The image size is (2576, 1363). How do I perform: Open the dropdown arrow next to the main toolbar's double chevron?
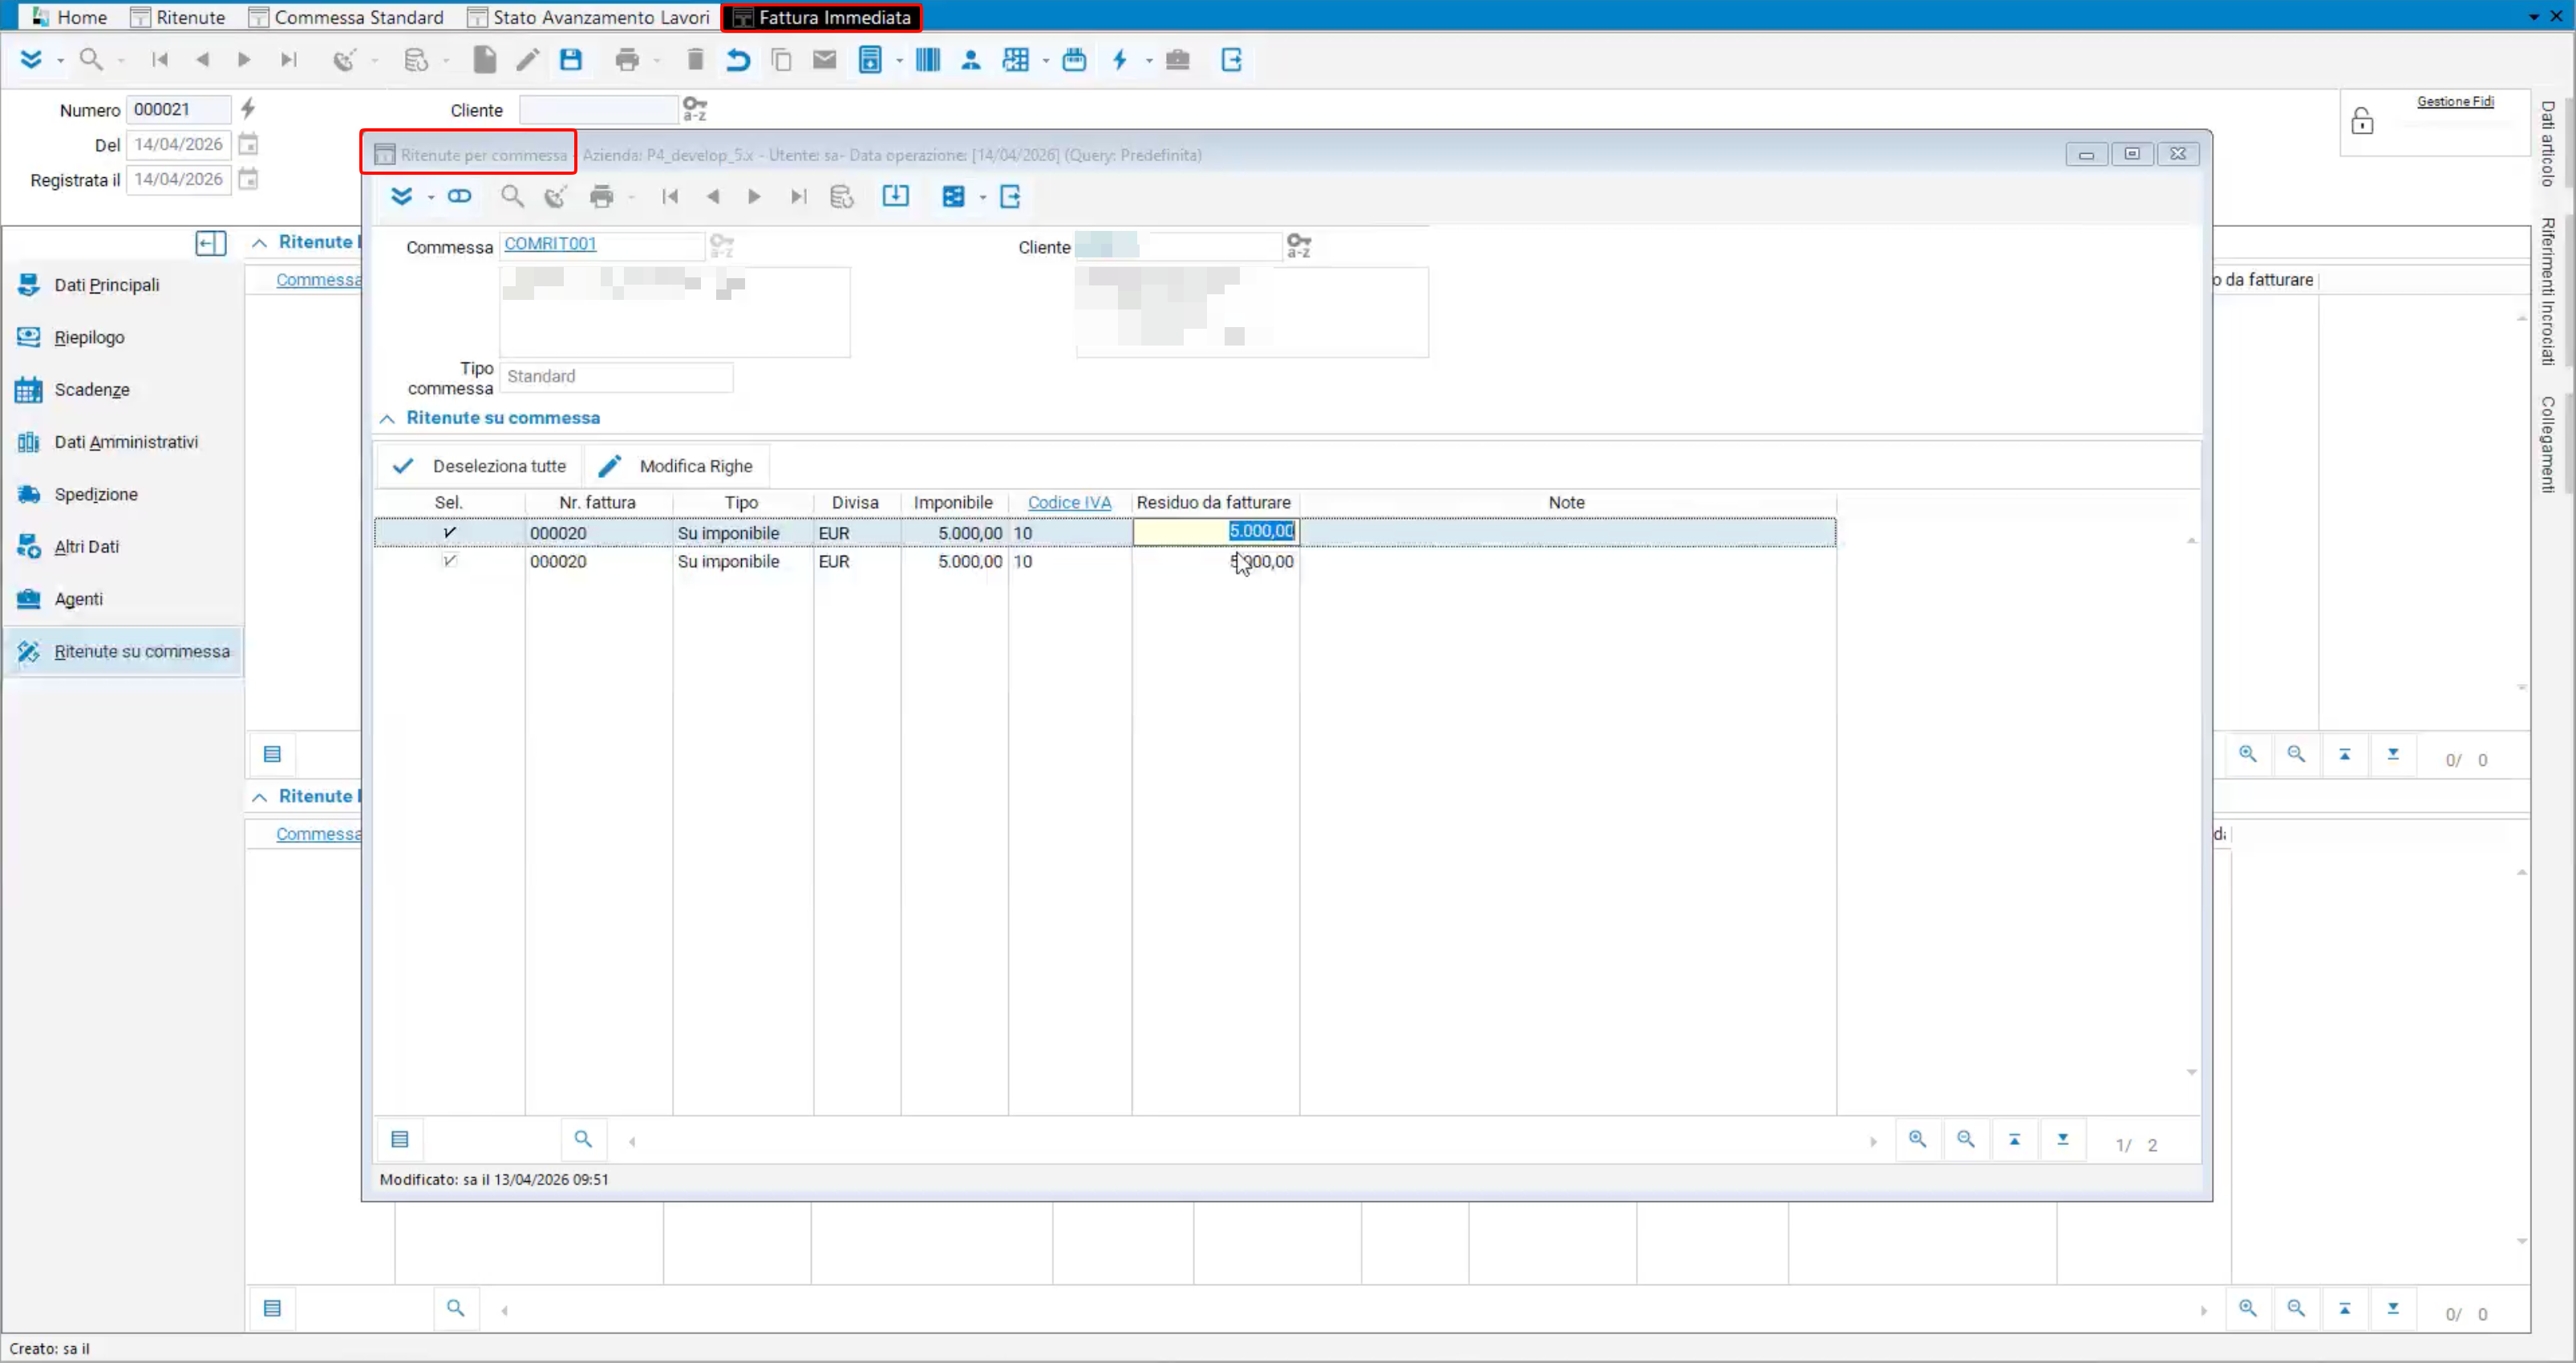tap(60, 62)
